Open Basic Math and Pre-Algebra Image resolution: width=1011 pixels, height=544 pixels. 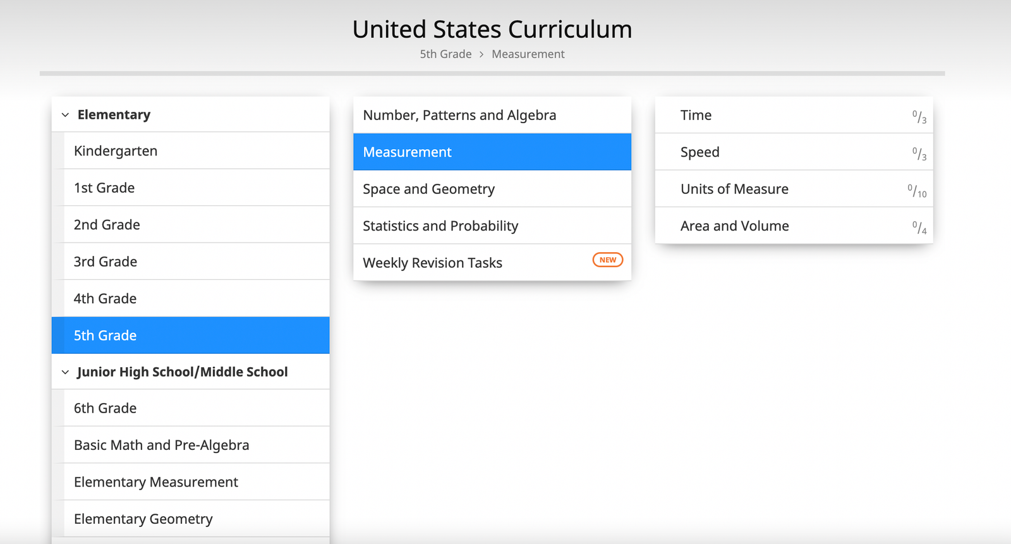coord(162,445)
